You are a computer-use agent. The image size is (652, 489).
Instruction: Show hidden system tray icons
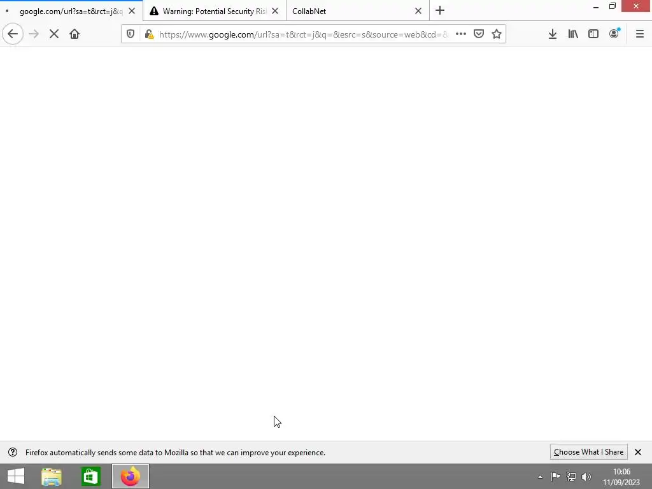540,477
